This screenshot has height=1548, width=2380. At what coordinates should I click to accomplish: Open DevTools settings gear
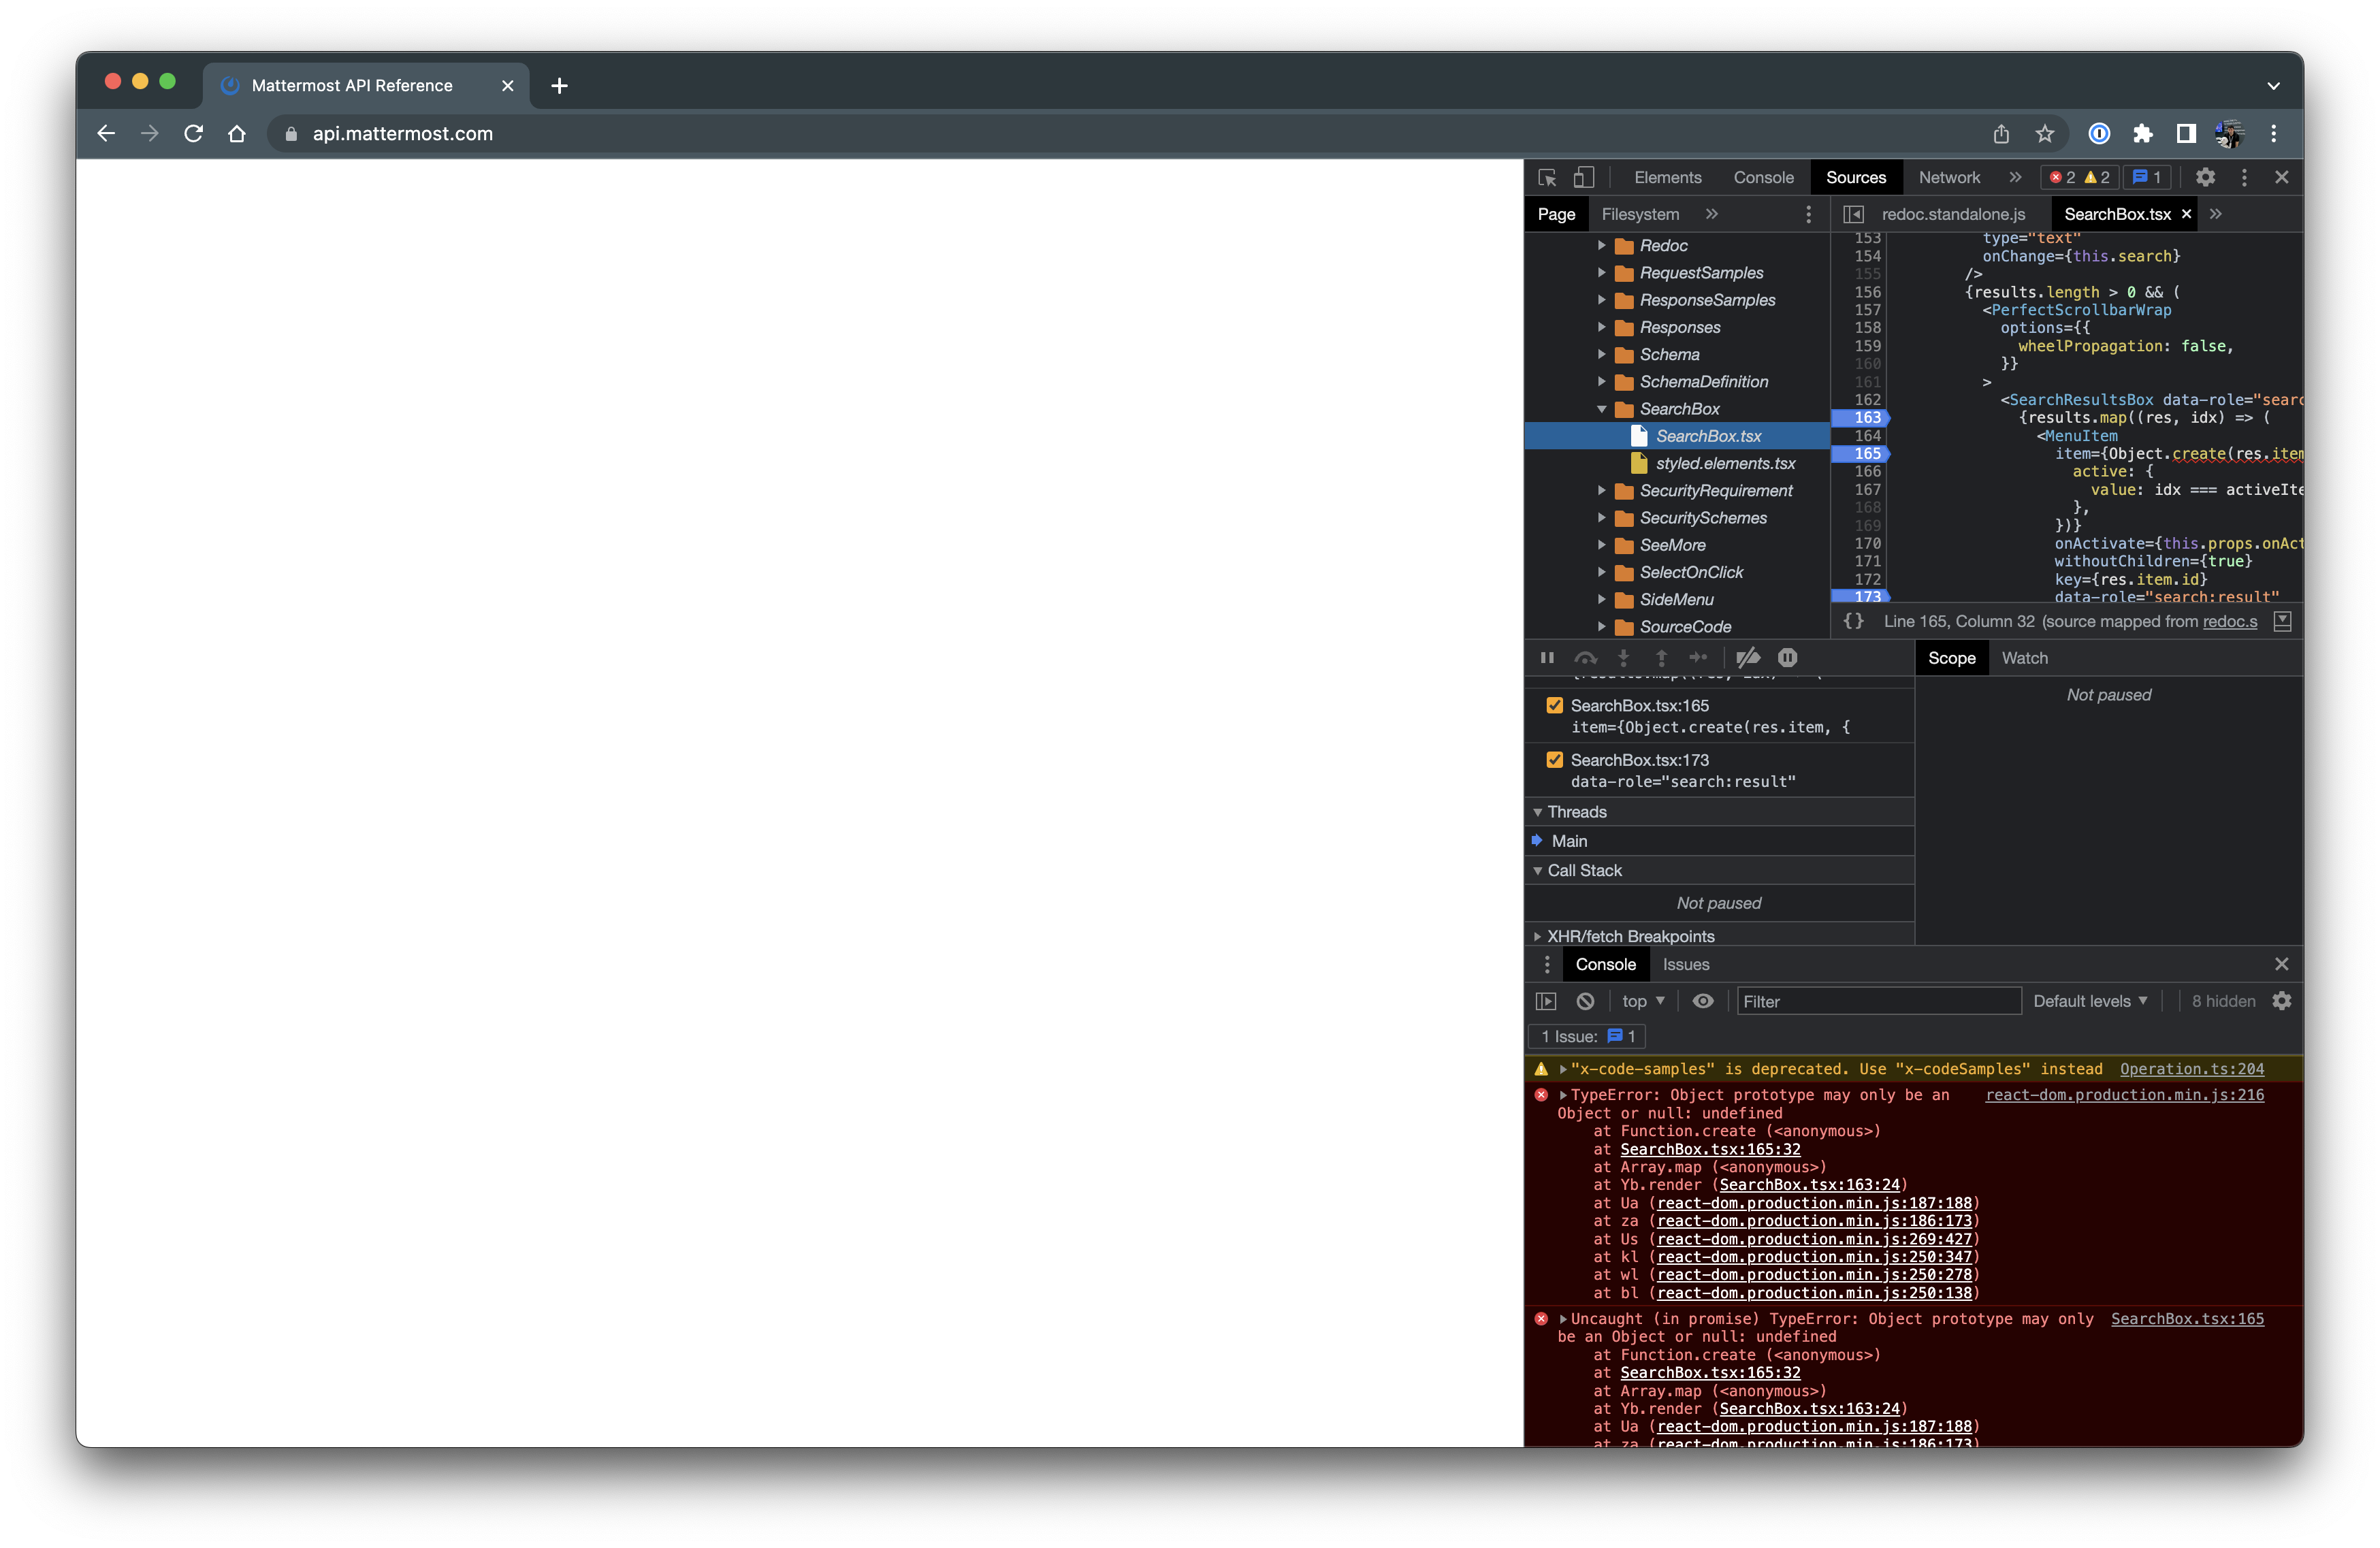[2205, 177]
